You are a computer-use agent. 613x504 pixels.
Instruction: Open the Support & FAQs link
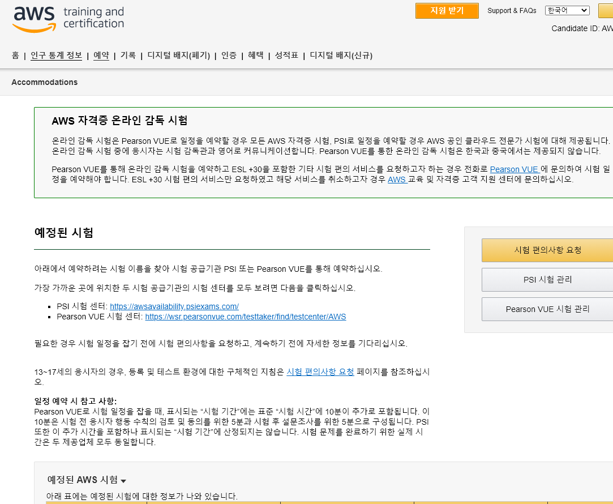[512, 11]
